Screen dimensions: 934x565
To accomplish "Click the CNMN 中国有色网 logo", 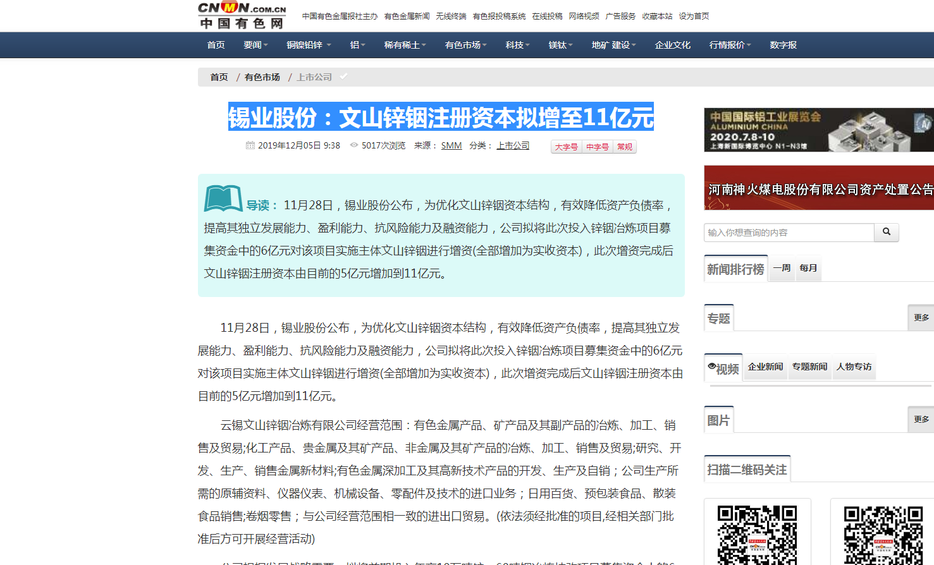I will [242, 16].
